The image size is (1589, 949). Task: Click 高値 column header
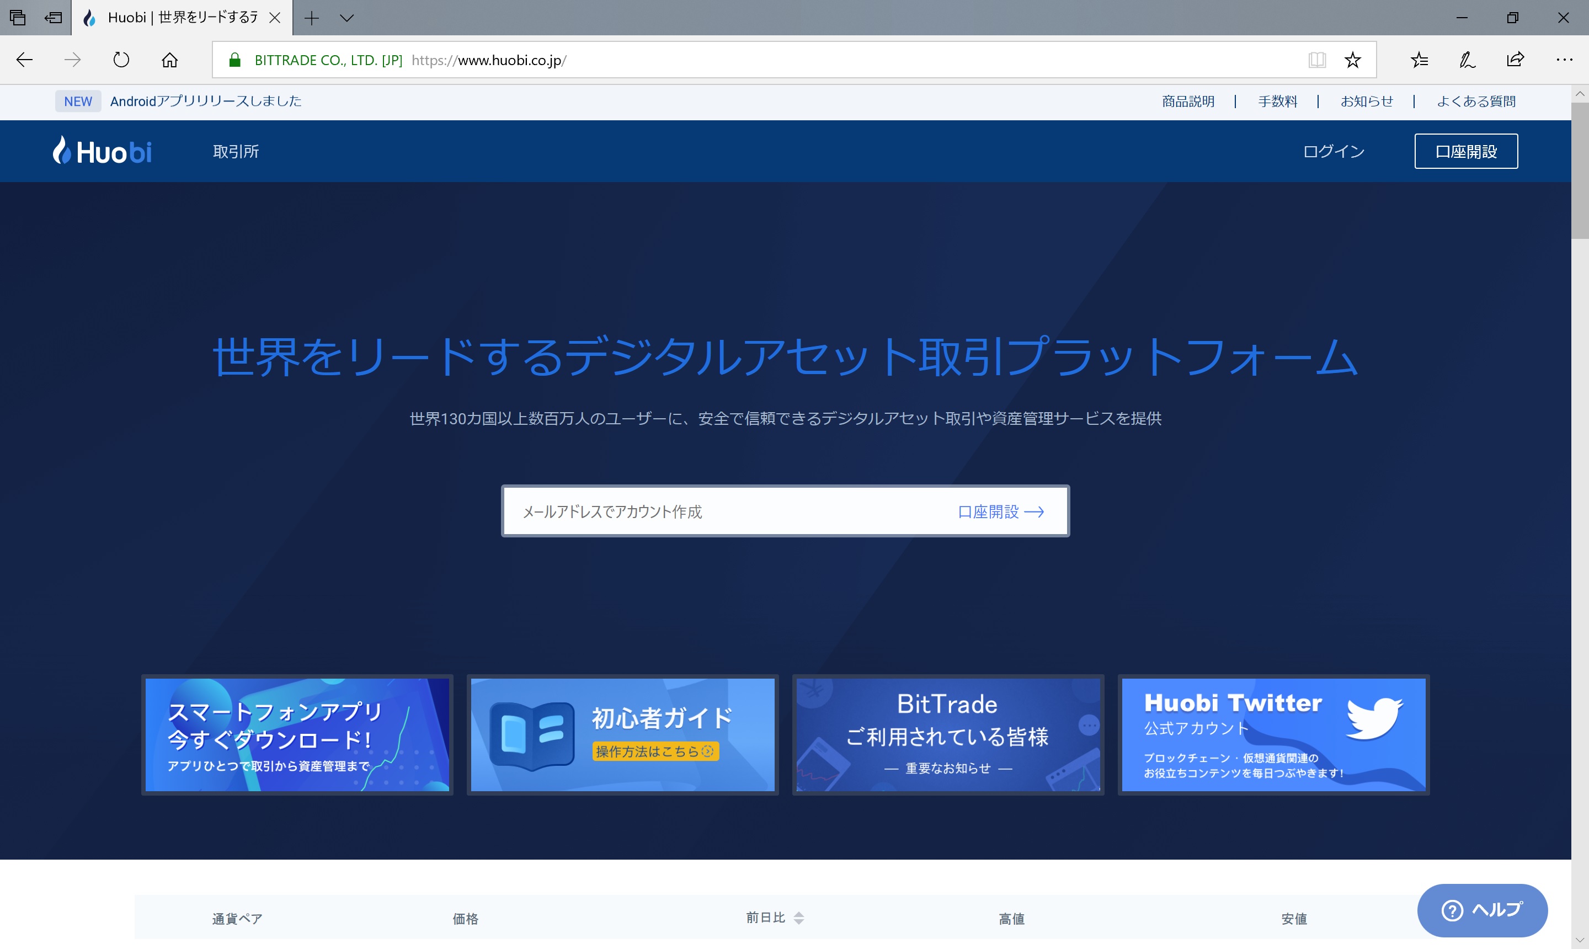click(1011, 919)
